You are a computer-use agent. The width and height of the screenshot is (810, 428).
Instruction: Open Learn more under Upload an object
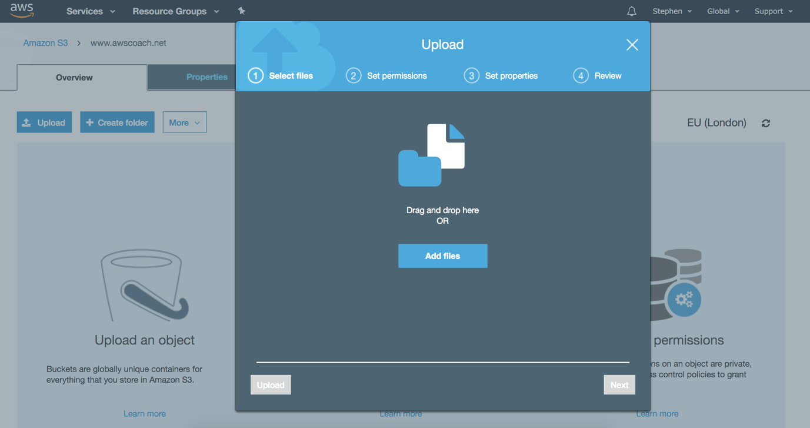click(x=145, y=414)
